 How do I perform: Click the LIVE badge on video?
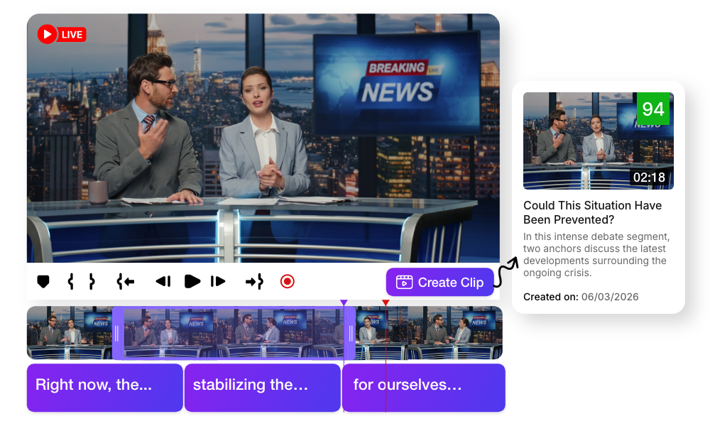pyautogui.click(x=62, y=34)
